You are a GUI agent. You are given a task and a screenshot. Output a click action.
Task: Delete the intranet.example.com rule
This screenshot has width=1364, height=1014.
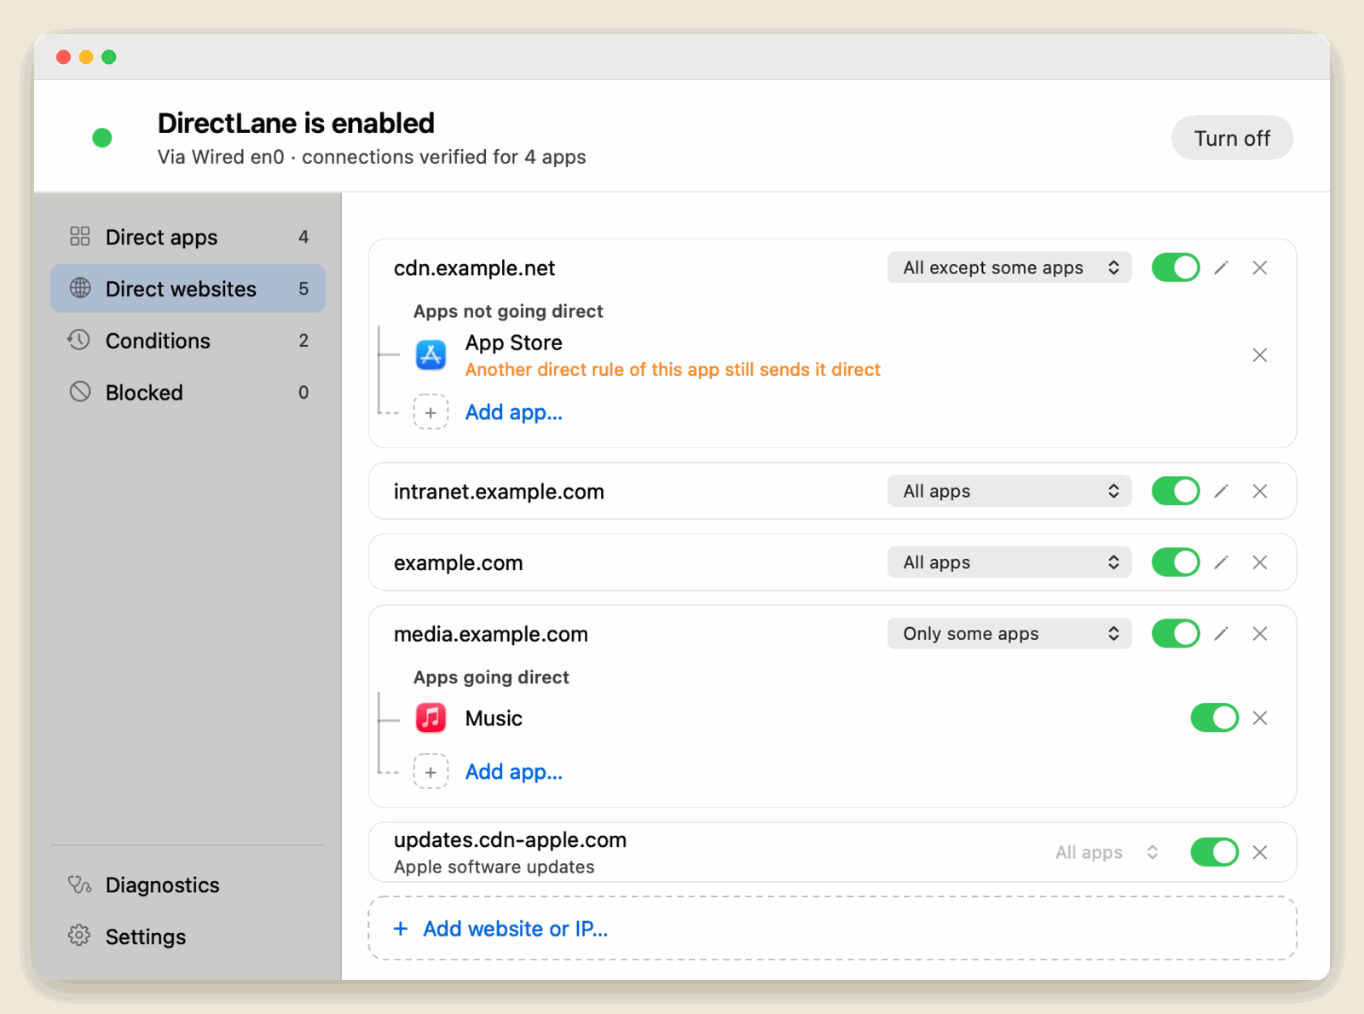[1259, 492]
